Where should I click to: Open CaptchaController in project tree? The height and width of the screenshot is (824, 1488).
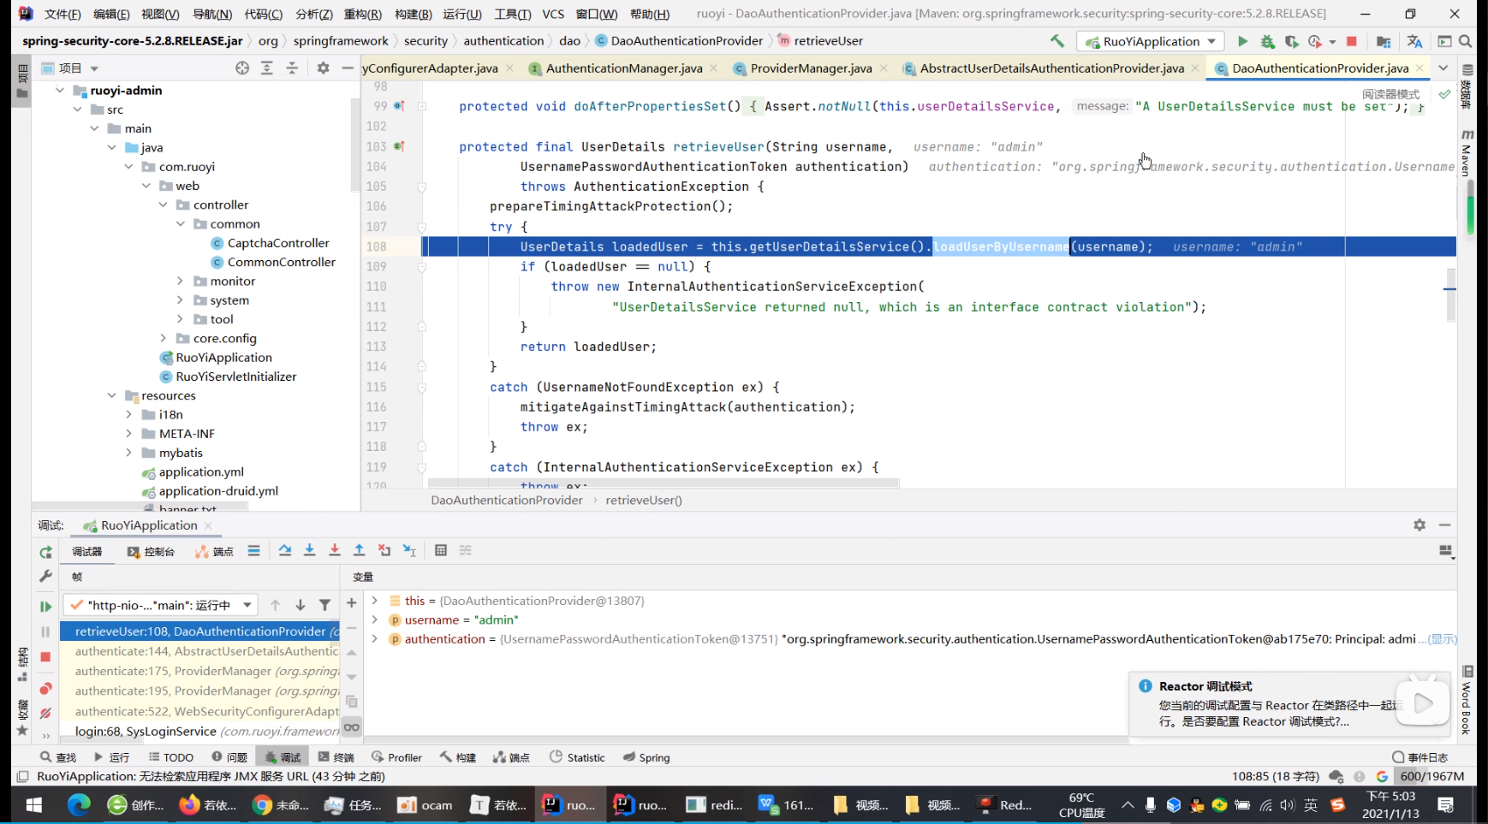(278, 243)
